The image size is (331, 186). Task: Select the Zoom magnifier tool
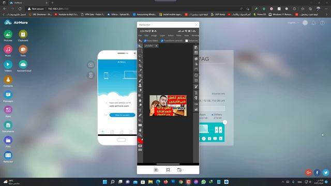coord(140,135)
